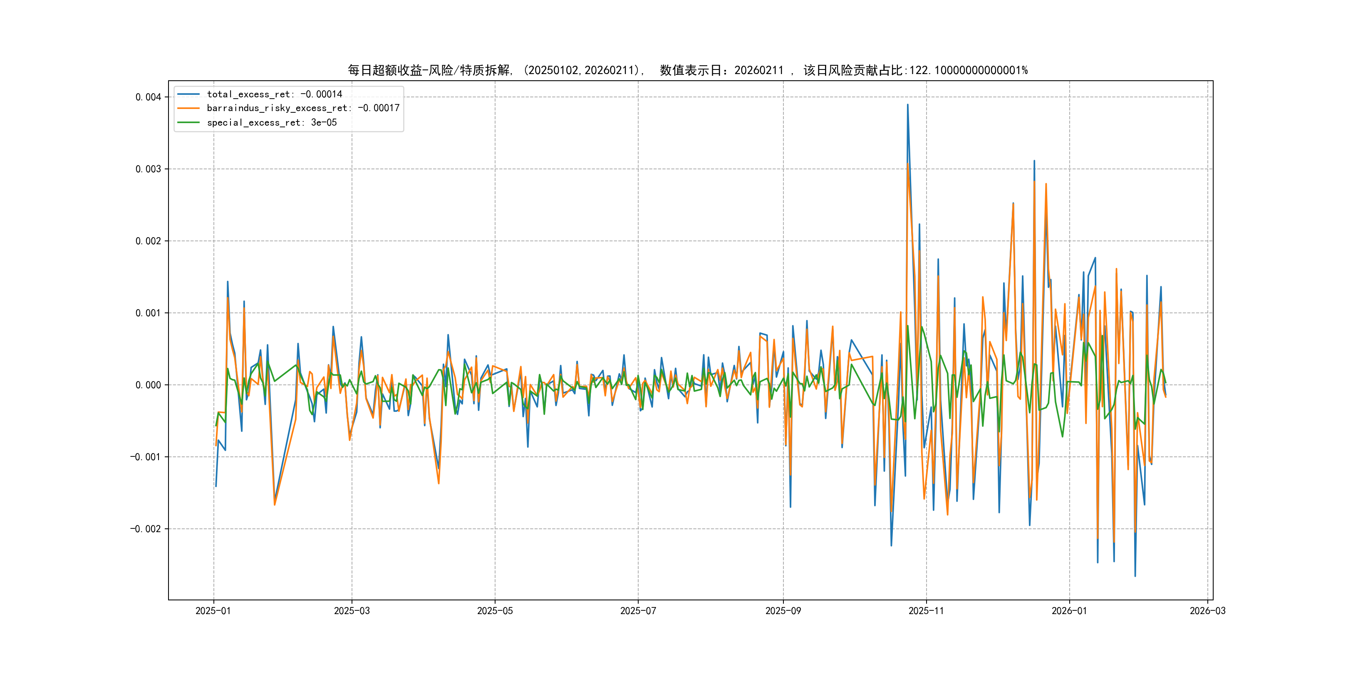Click the 0.002 y-axis tick label
The image size is (1348, 674).
(148, 241)
